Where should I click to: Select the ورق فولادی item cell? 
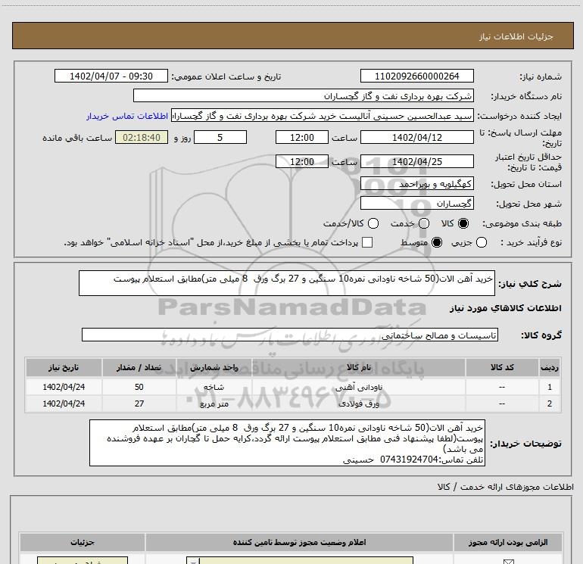click(x=358, y=404)
